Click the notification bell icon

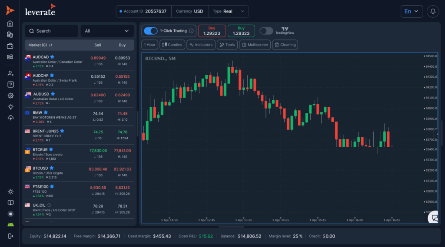[x=433, y=11]
